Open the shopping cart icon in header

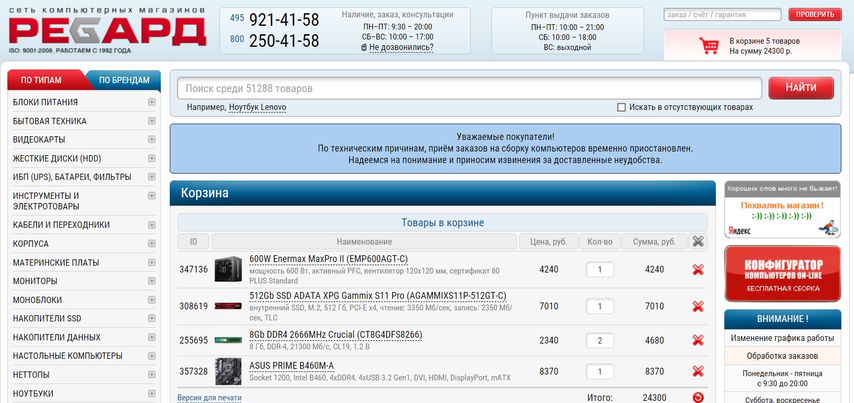click(x=709, y=46)
